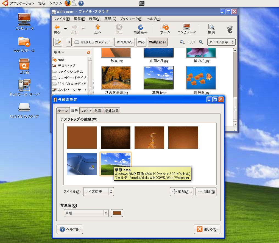Select the 83.9 GB のメディア path button
Viewport: 279px width, 243px height.
(93, 42)
